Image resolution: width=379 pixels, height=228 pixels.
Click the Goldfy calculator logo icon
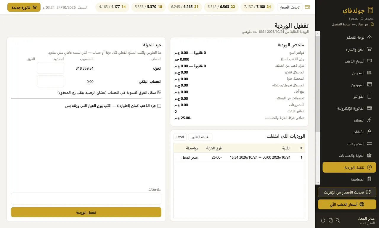pyautogui.click(x=370, y=11)
